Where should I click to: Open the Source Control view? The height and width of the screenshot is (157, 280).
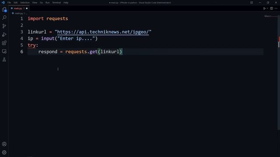point(4,26)
